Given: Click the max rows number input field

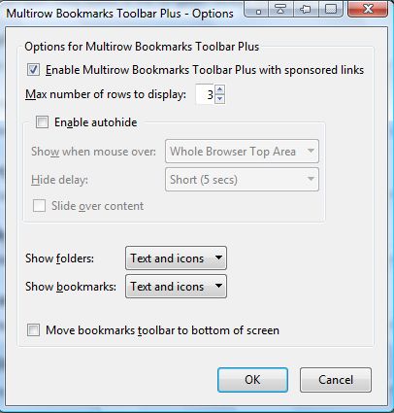Looking at the screenshot, I should pos(205,94).
